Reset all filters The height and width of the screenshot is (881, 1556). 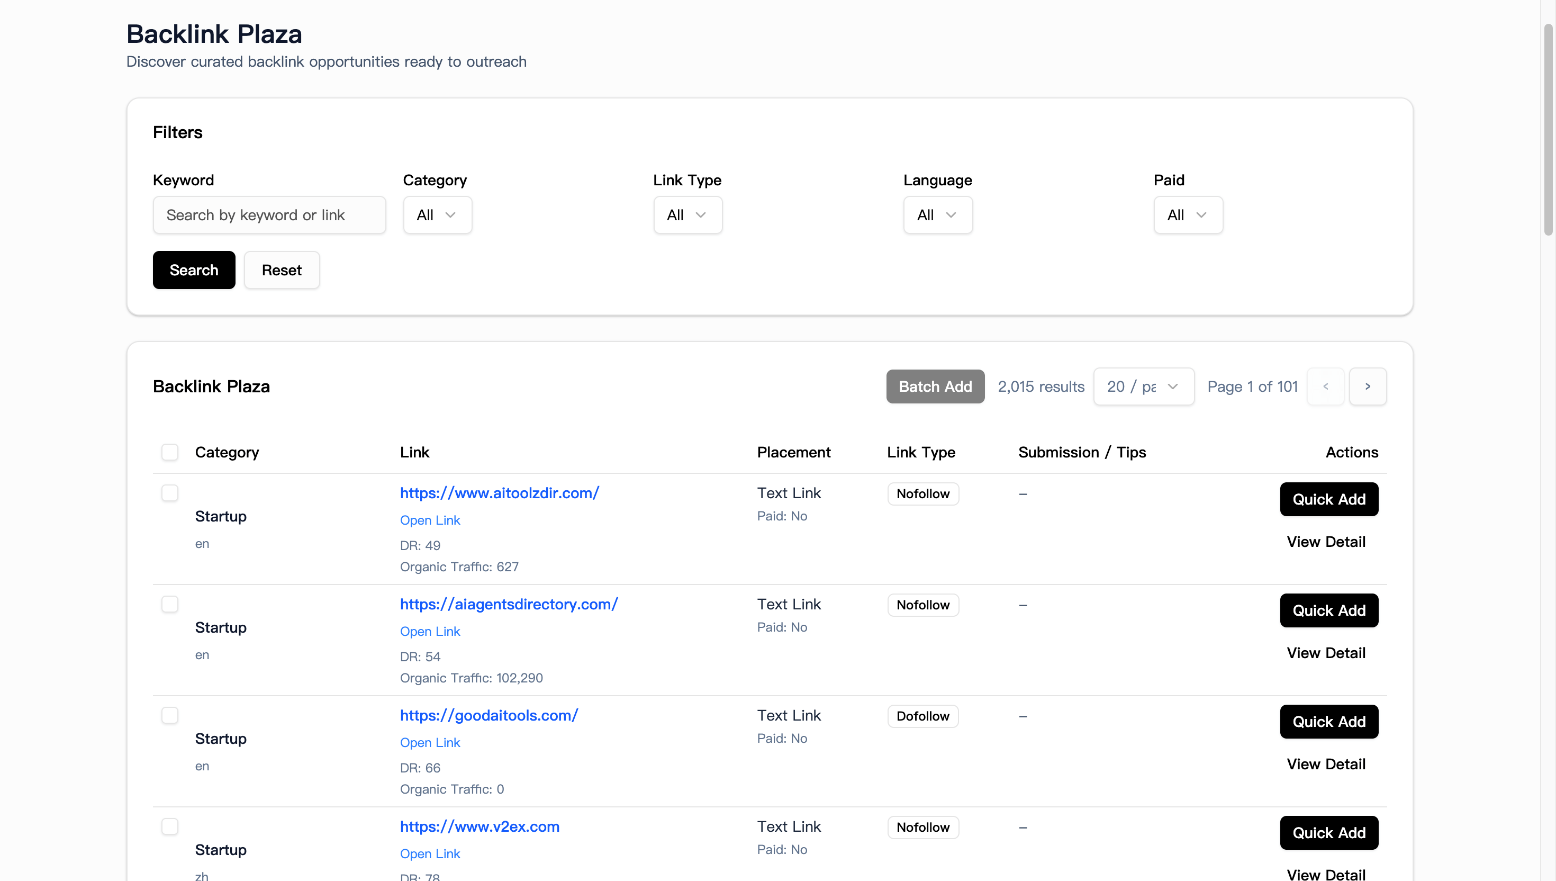tap(281, 270)
